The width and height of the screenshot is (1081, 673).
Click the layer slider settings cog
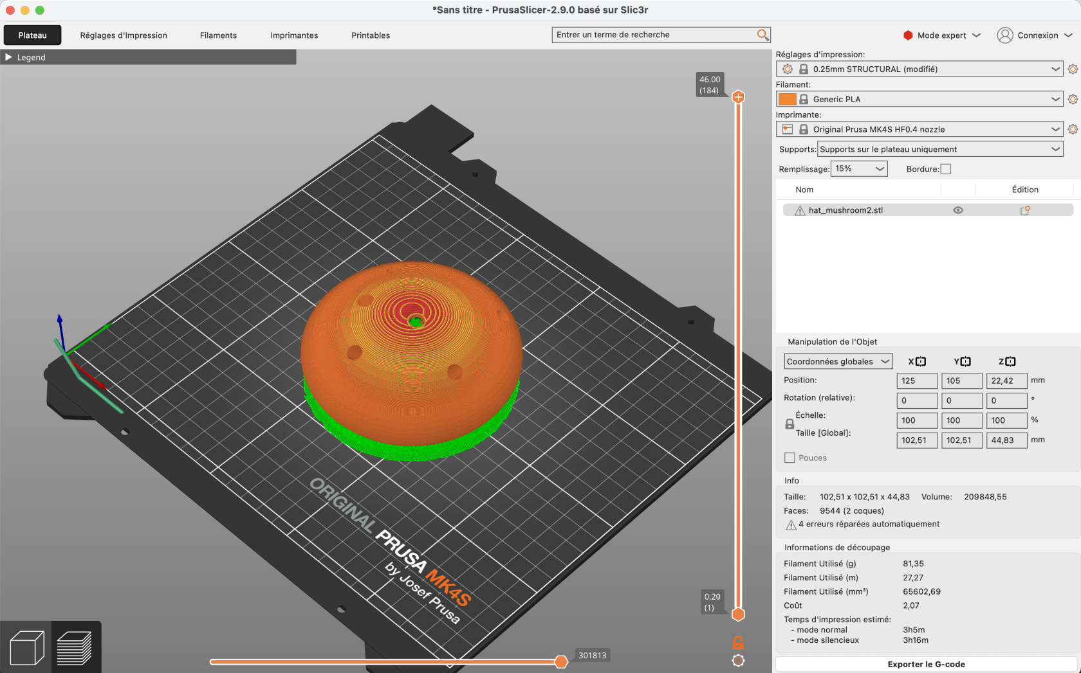[738, 660]
